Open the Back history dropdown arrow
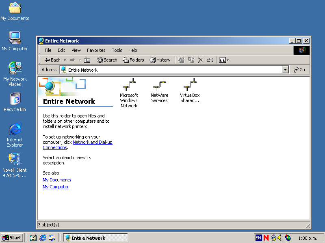Image resolution: width=325 pixels, height=243 pixels. pyautogui.click(x=65, y=60)
